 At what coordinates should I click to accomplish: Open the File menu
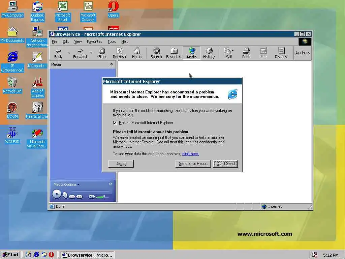[x=55, y=41]
